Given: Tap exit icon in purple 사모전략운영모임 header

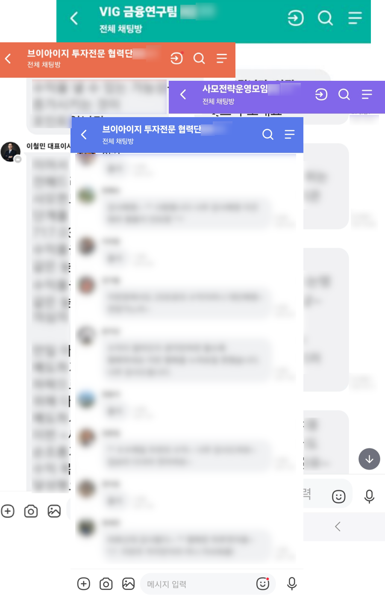Looking at the screenshot, I should tap(321, 94).
